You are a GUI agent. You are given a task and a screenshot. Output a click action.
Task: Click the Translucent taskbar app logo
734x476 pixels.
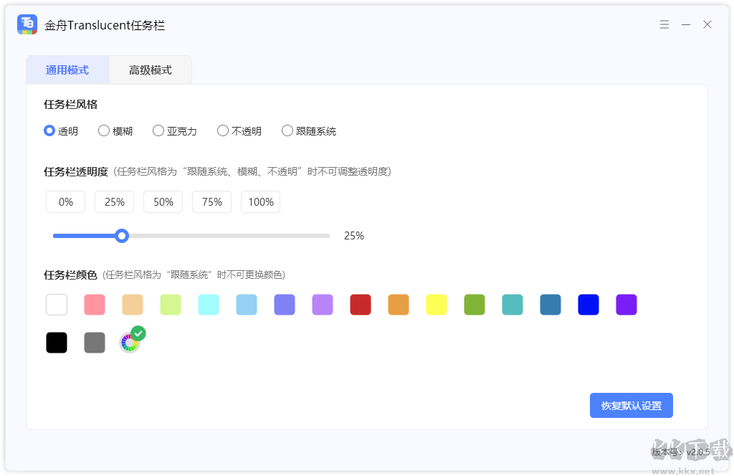tap(27, 24)
